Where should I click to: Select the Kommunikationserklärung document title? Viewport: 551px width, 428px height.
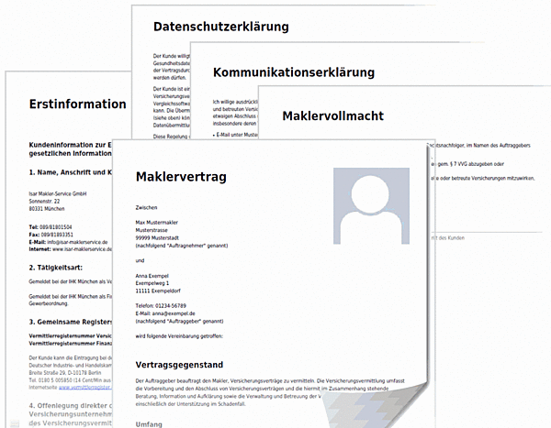tap(293, 71)
